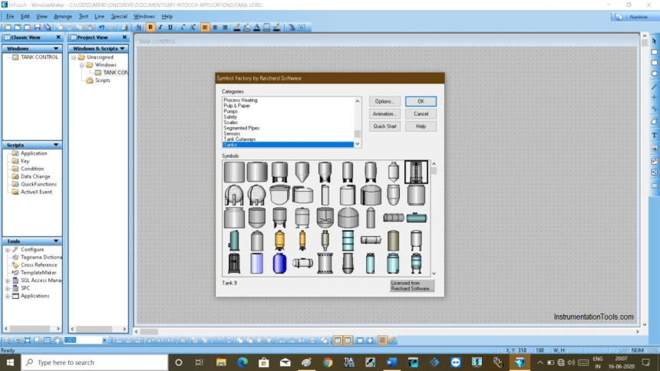
Task: Click the Save Window toolbar icon
Action: click(x=38, y=28)
